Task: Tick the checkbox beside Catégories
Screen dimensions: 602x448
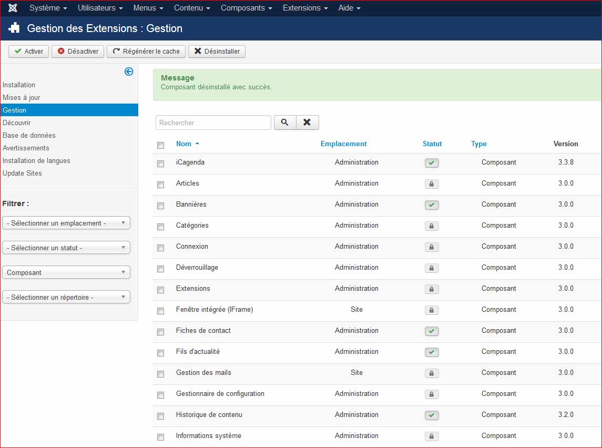Action: pyautogui.click(x=161, y=227)
